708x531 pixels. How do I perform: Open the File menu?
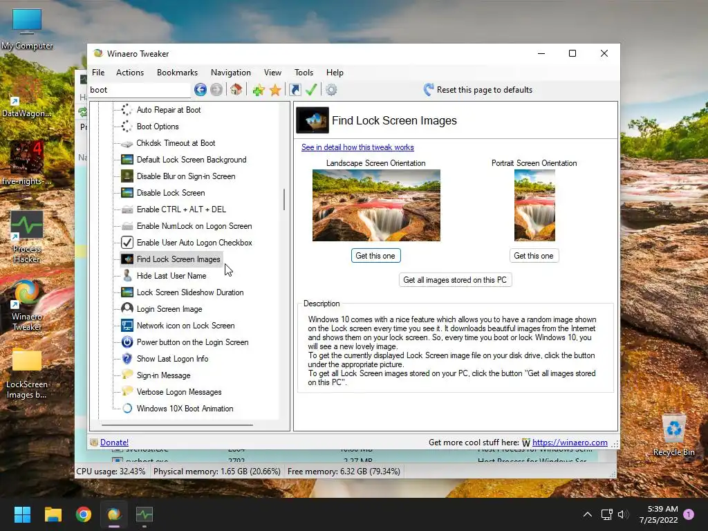click(x=98, y=72)
